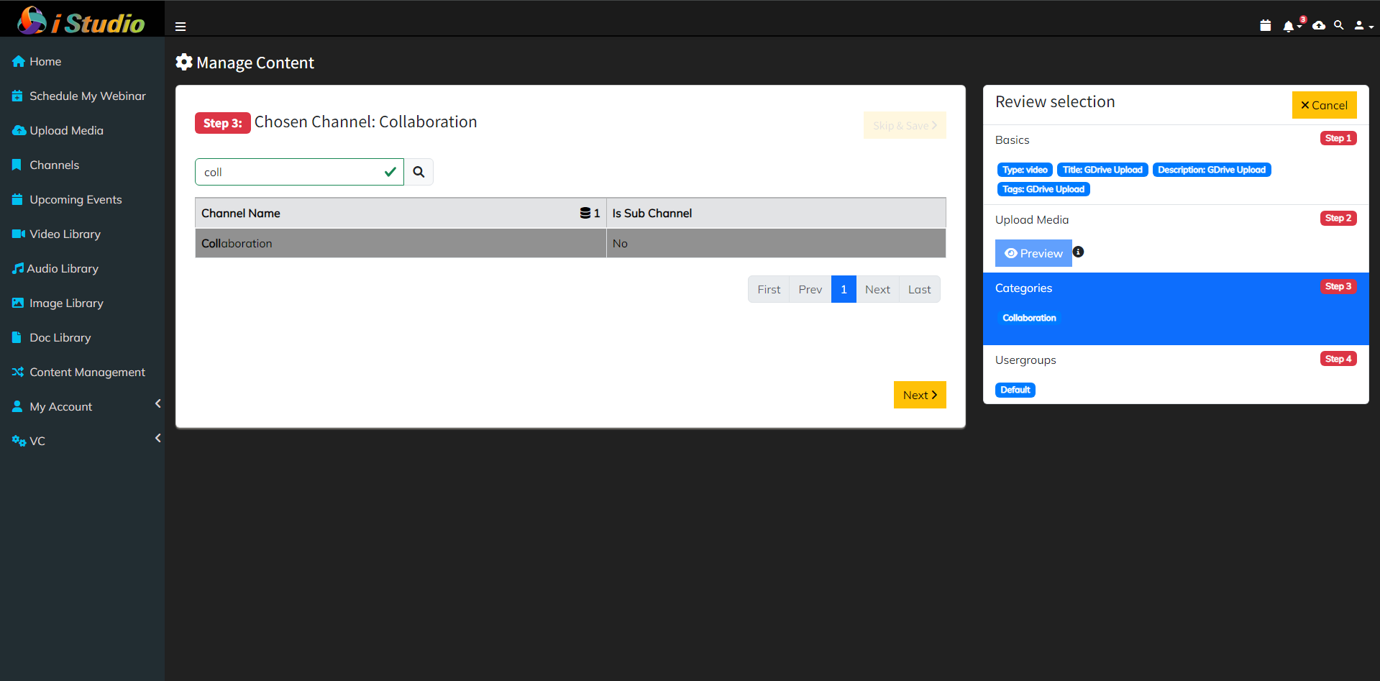Screen dimensions: 1380x681
Task: Open the calendar icon in top bar
Action: tap(1265, 26)
